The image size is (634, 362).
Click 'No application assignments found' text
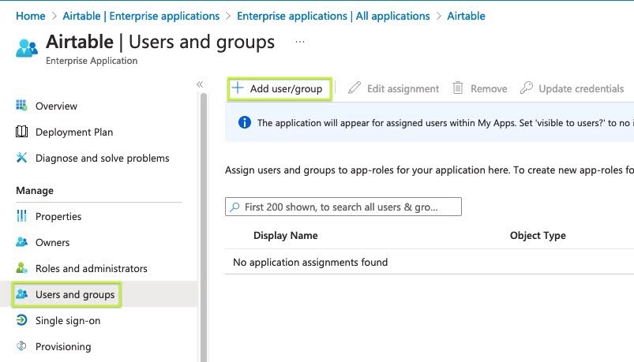click(x=310, y=262)
